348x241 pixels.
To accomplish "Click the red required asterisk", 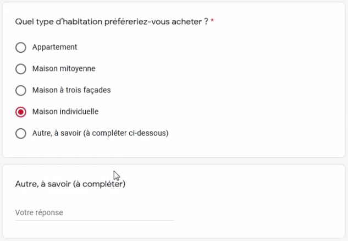I will [212, 22].
